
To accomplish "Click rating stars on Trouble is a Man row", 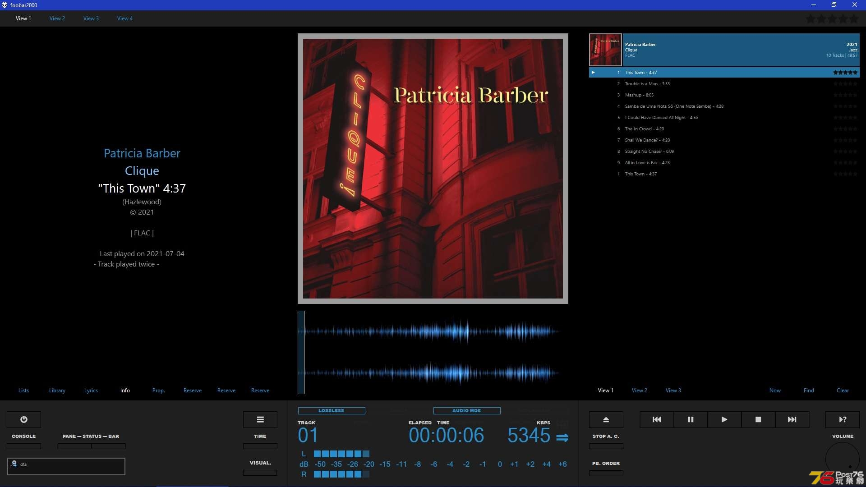I will coord(845,84).
